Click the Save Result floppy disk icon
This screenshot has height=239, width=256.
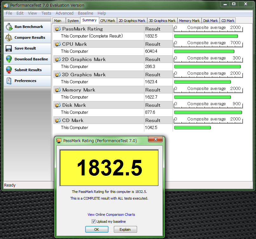click(9, 48)
